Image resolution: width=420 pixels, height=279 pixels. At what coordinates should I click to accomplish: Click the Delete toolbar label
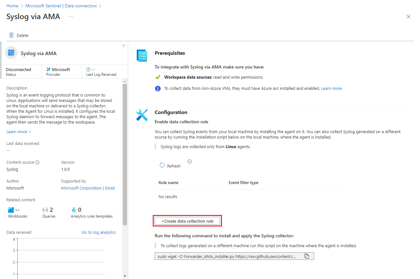point(23,35)
